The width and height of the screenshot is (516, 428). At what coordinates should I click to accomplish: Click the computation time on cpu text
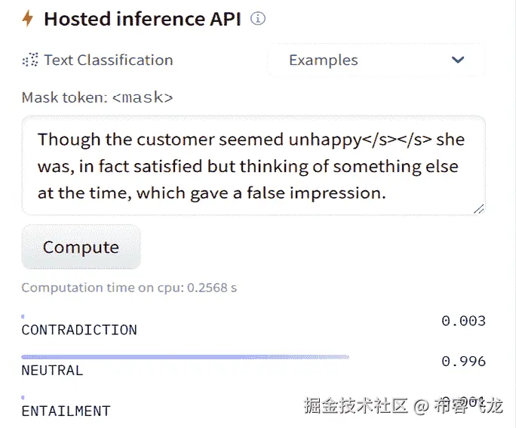(129, 288)
